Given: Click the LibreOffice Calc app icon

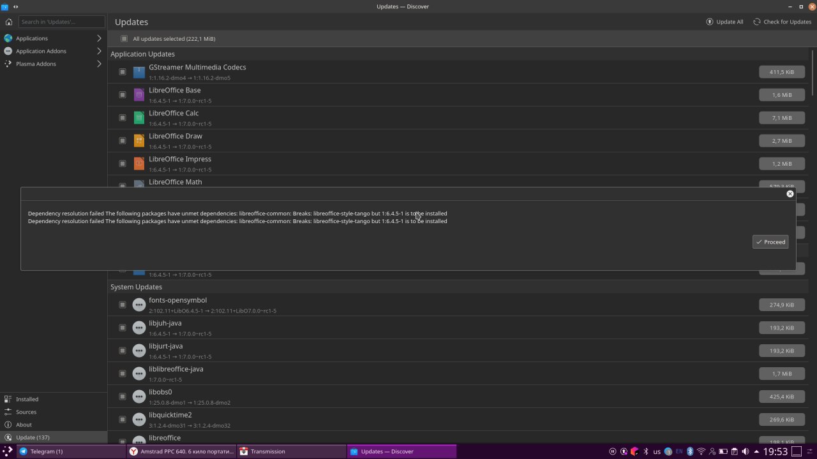Looking at the screenshot, I should click(x=139, y=118).
